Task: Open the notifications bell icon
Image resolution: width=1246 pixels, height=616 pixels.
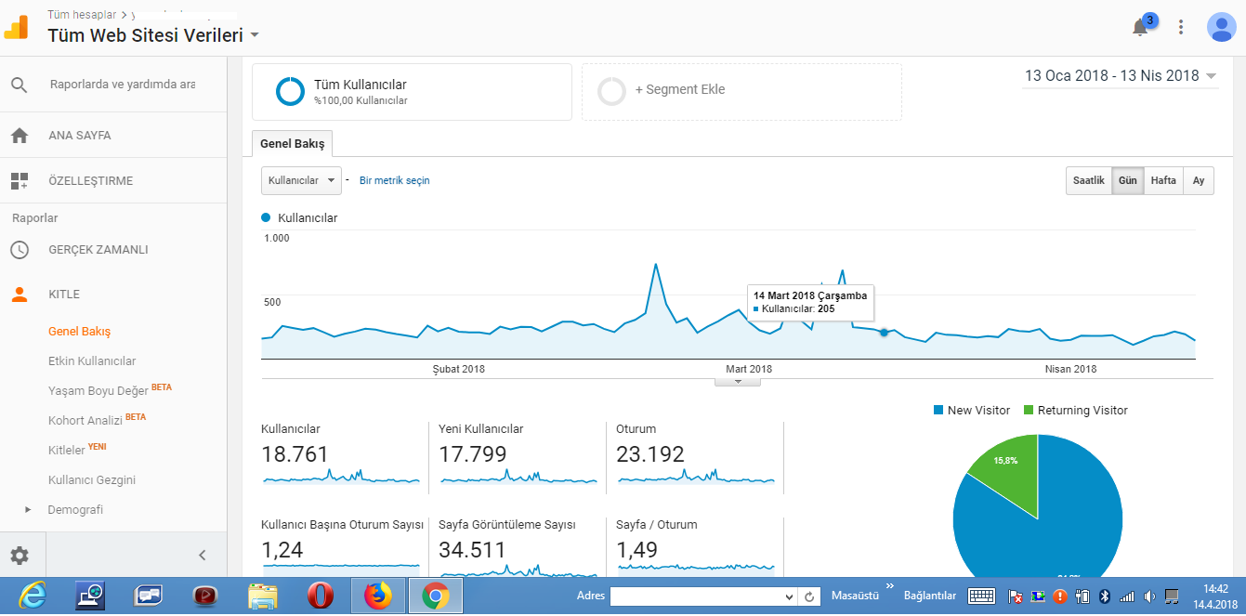Action: pyautogui.click(x=1140, y=27)
